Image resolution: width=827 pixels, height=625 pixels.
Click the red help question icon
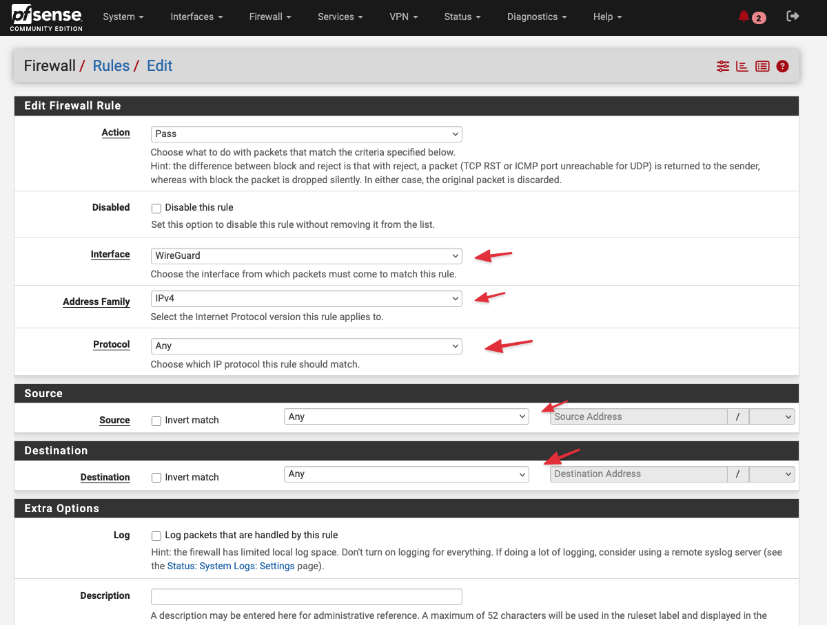(x=782, y=66)
